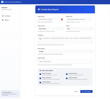The height and width of the screenshot is (99, 110).
Task: Open the Date range by dropdown
Action: [65, 52]
